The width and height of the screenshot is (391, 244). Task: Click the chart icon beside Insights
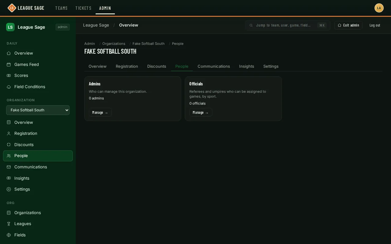point(9,178)
